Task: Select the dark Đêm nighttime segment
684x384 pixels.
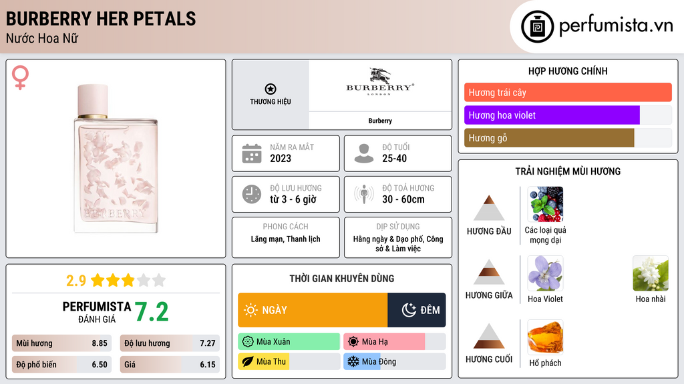Action: coord(417,310)
